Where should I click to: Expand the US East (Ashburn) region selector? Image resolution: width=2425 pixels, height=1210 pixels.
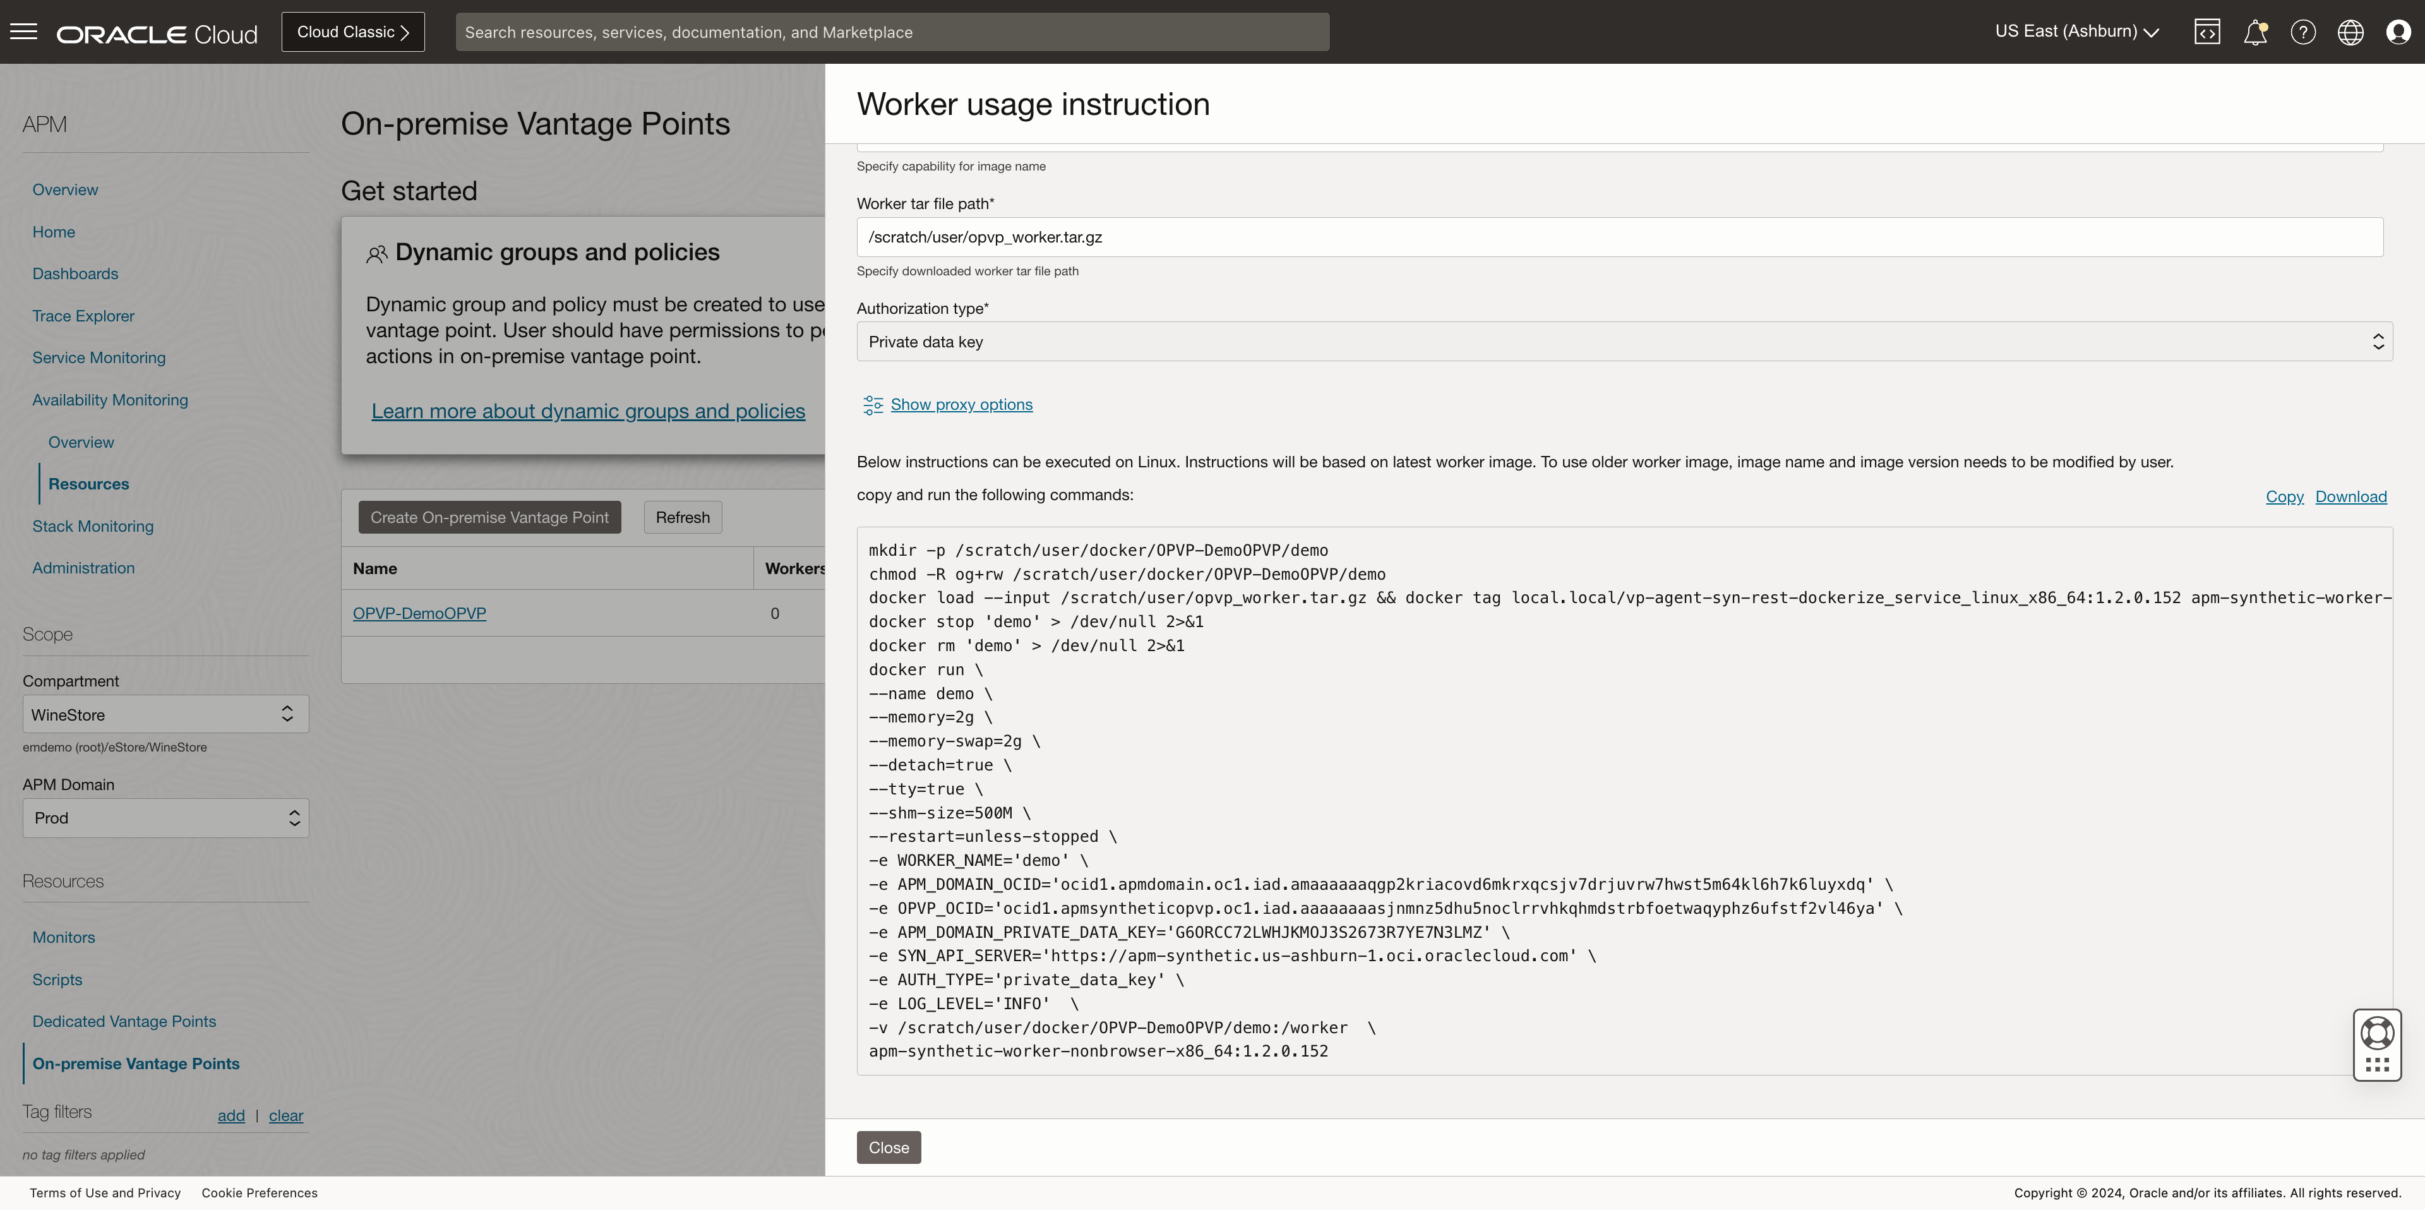[x=2076, y=31]
